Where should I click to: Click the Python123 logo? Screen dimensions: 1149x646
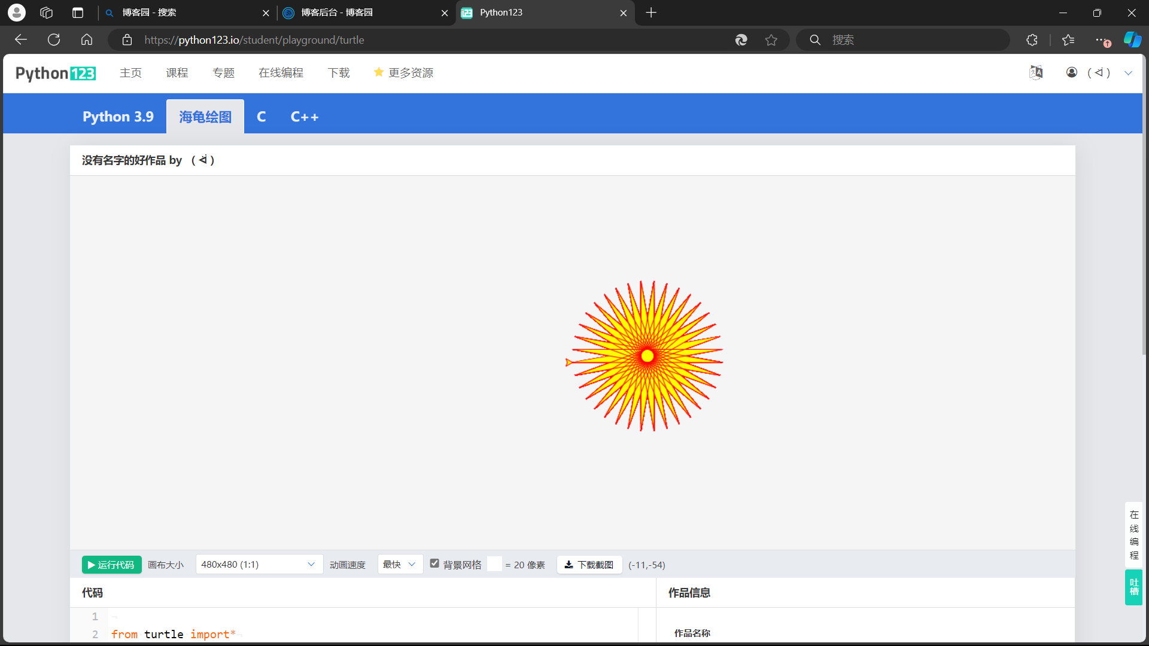[x=56, y=73]
